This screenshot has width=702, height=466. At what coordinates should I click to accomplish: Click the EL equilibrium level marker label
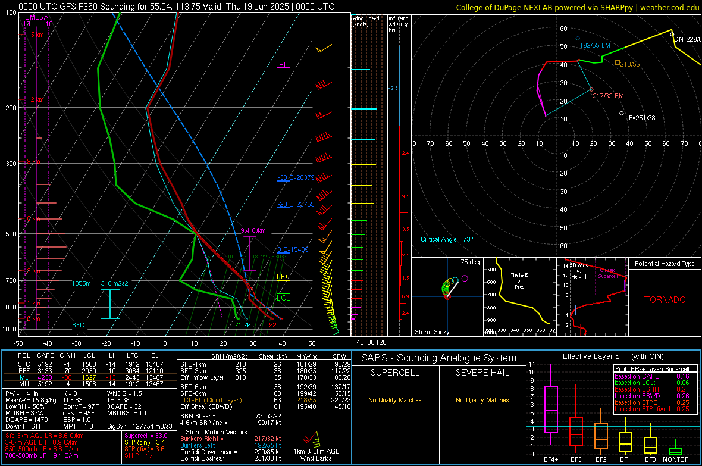283,64
